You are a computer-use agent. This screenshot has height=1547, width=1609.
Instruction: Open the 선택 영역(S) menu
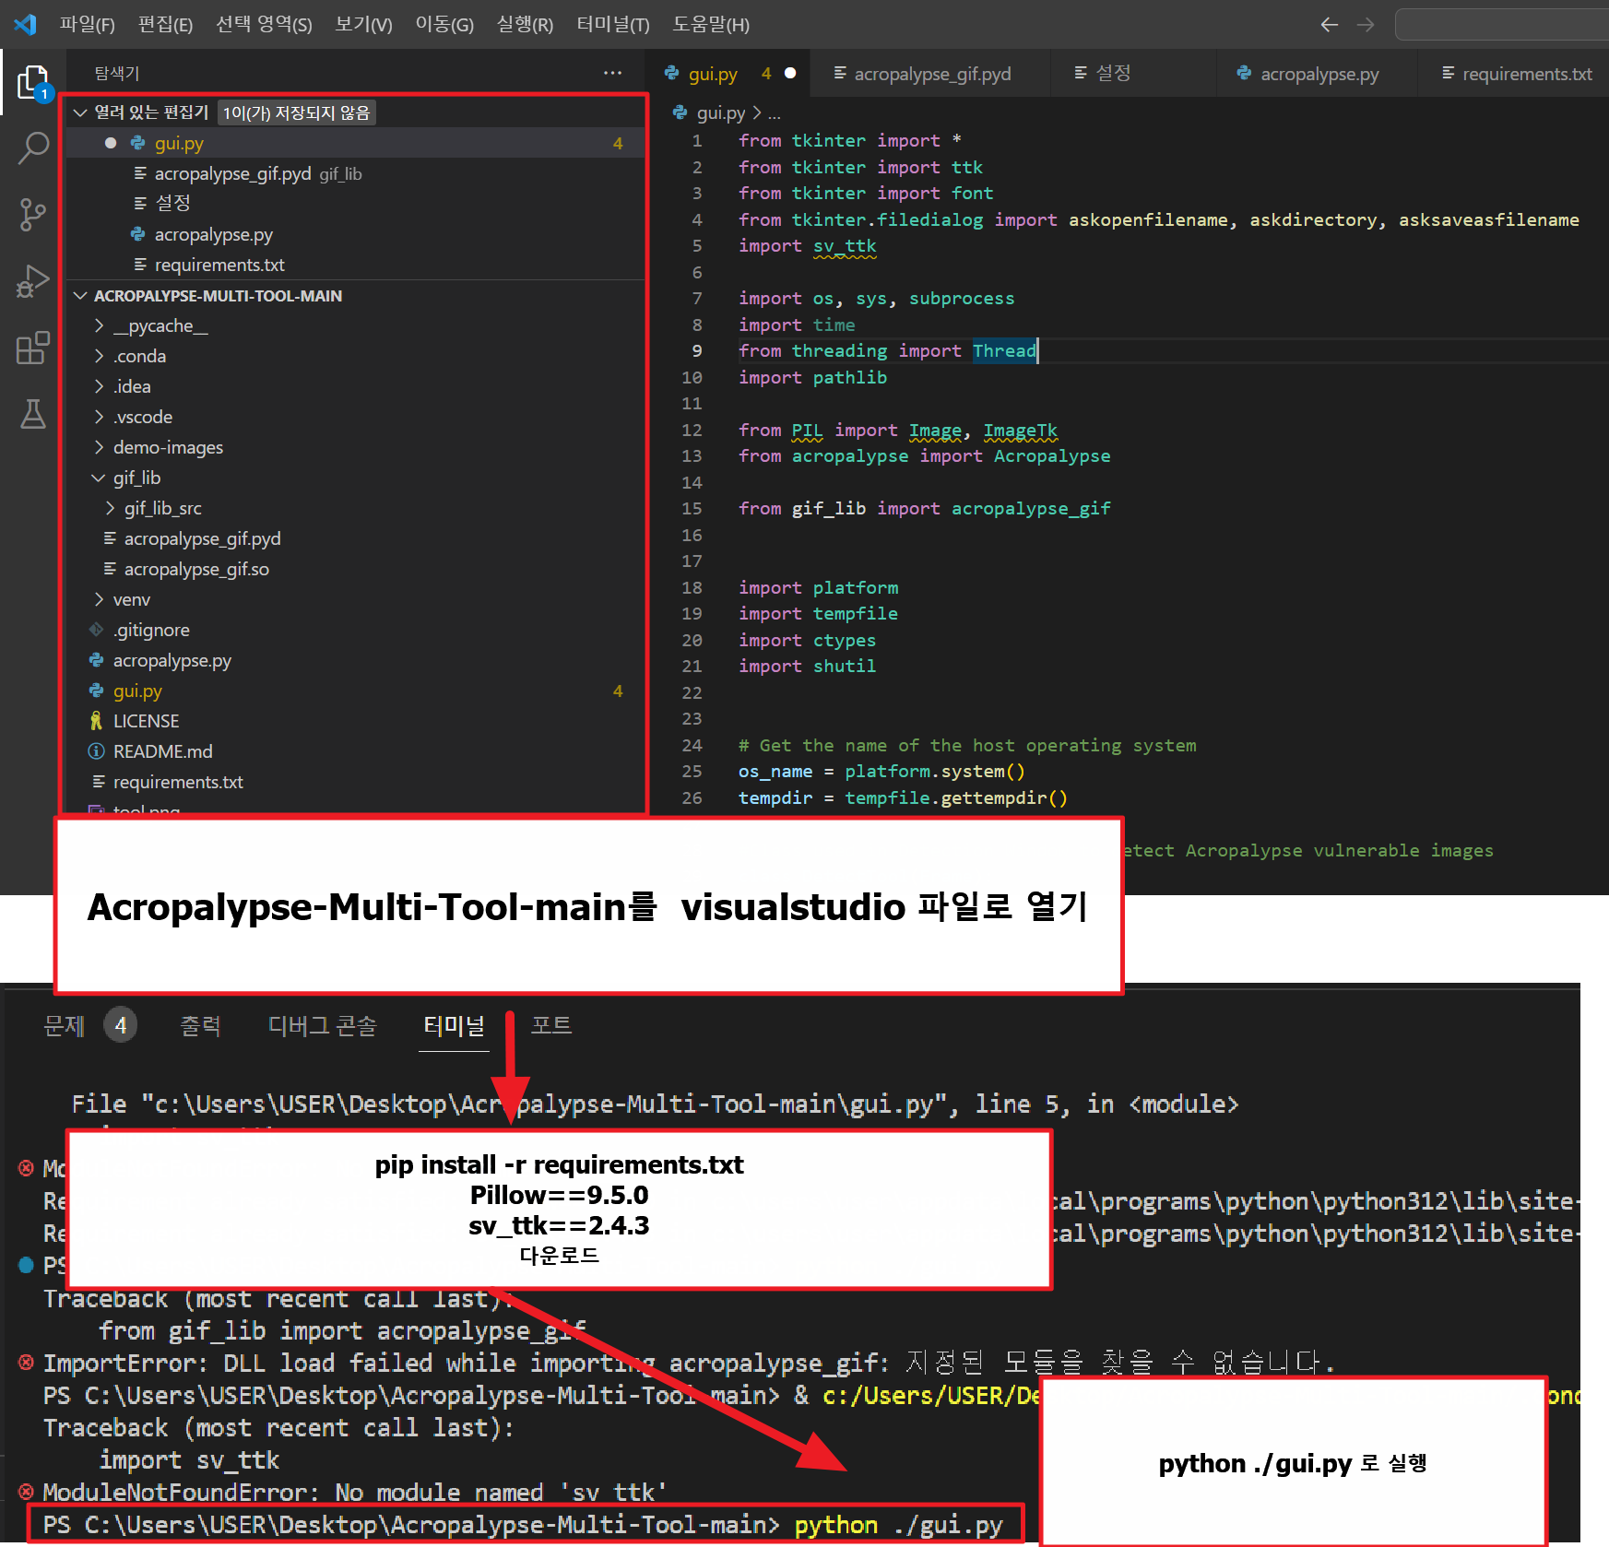click(x=264, y=25)
